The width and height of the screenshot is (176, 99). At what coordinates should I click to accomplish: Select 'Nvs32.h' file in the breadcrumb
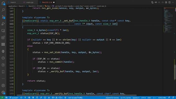[32, 6]
